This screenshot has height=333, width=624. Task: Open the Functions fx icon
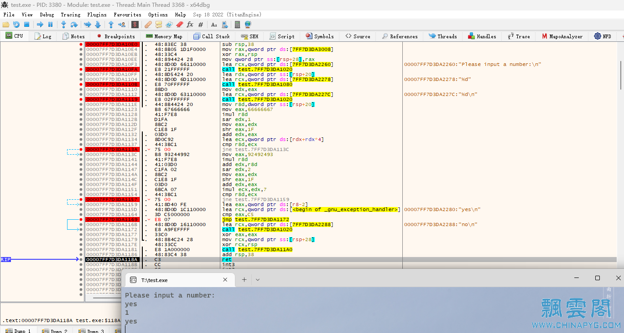point(190,25)
